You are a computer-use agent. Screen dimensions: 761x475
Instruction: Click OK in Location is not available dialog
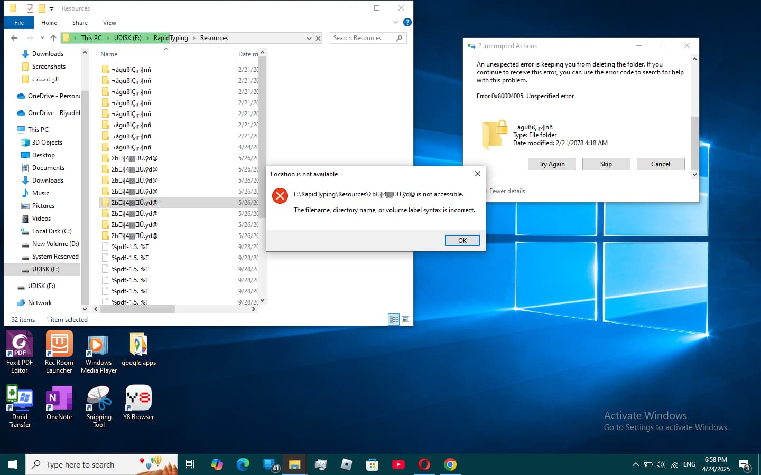tap(462, 240)
